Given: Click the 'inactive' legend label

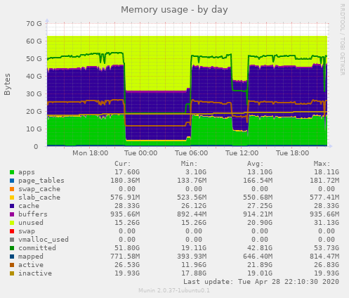Looking at the screenshot, I should tap(35, 273).
